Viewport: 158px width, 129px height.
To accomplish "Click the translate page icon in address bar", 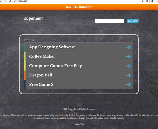I will click(x=143, y=1).
